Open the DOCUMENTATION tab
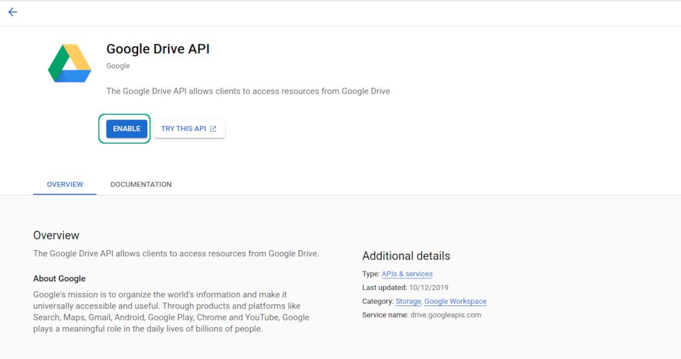 point(141,185)
